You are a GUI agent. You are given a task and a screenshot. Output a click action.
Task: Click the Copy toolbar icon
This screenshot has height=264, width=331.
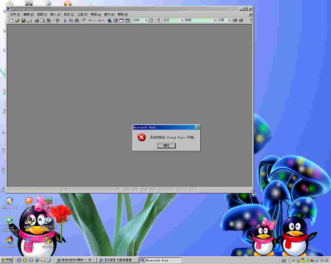click(71, 21)
